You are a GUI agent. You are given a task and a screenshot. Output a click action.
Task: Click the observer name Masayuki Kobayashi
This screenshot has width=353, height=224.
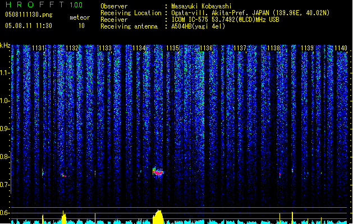201,6
